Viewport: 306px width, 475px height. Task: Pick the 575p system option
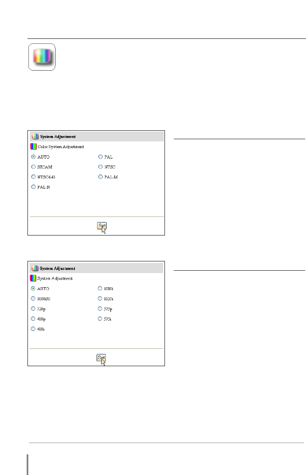point(100,309)
